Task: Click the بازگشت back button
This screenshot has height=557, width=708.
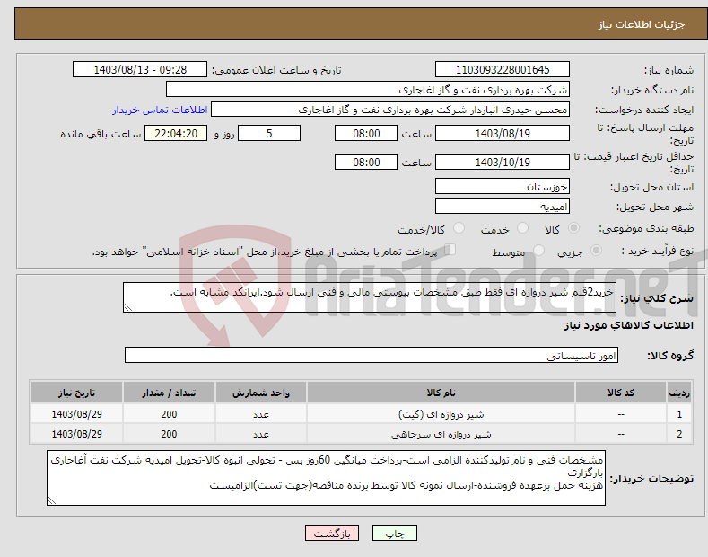Action: [x=332, y=534]
